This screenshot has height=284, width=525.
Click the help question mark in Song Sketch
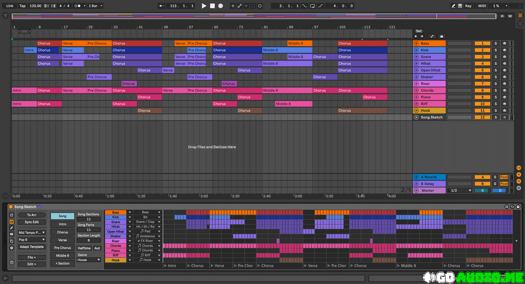11,262
